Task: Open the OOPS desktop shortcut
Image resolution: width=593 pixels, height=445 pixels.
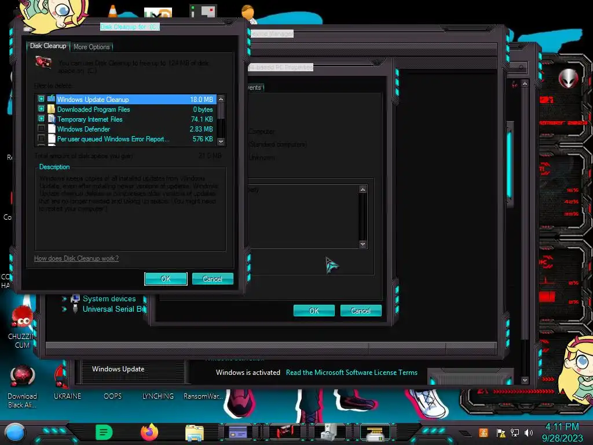Action: click(113, 396)
